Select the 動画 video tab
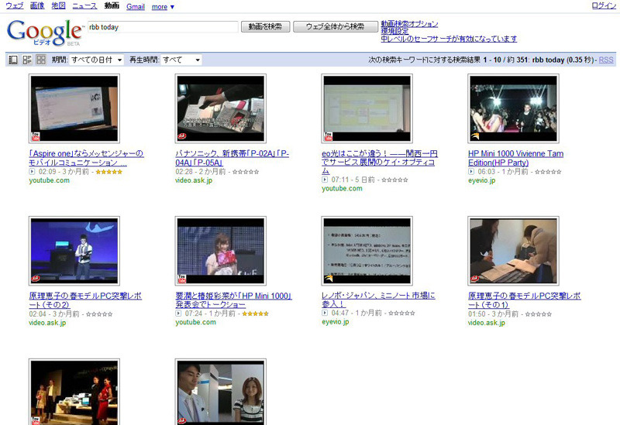This screenshot has width=620, height=425. [x=112, y=6]
